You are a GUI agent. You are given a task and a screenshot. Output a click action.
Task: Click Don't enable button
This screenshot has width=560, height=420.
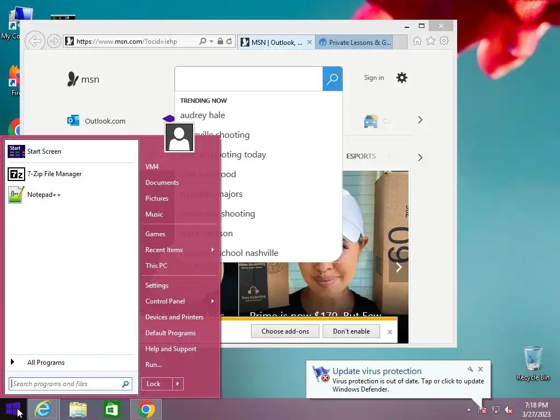tap(351, 331)
